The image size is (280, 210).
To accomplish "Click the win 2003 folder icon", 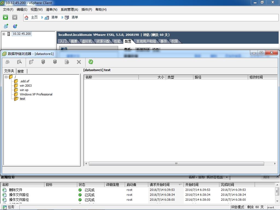I will [16, 86].
